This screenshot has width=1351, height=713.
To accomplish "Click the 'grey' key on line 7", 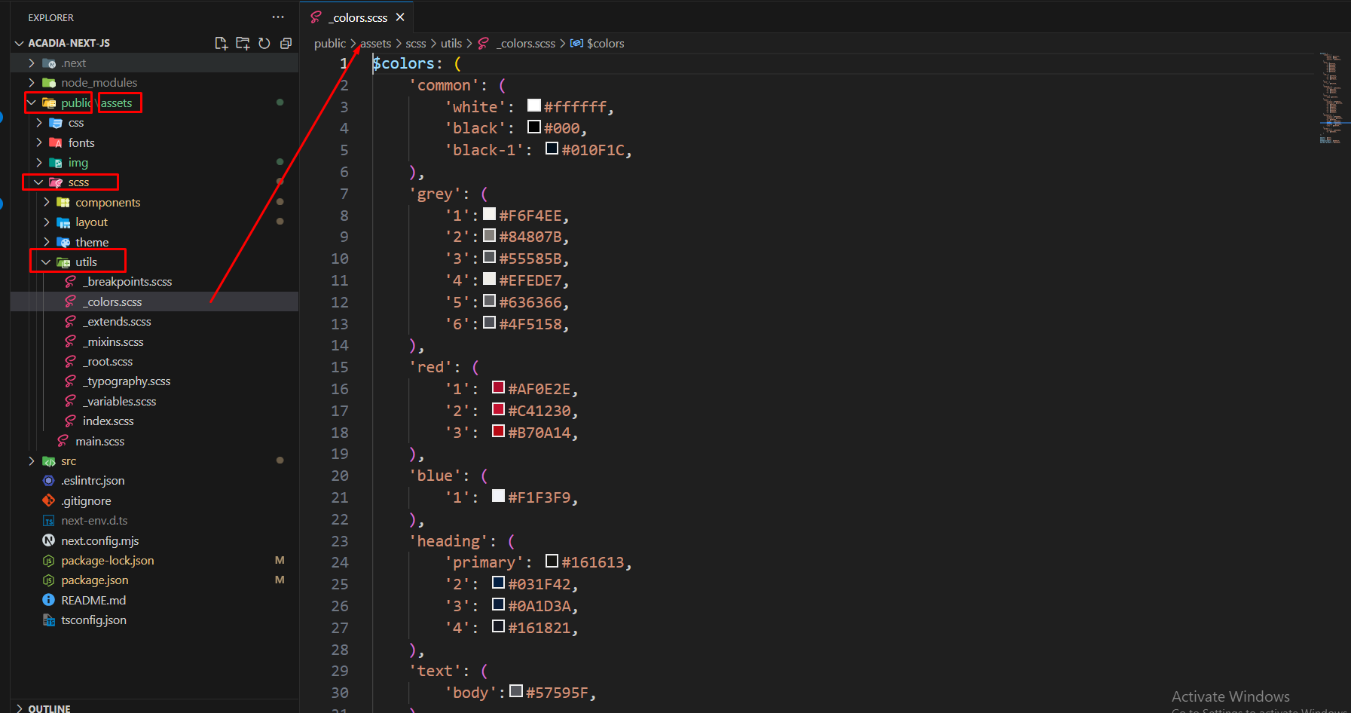I will pos(435,194).
